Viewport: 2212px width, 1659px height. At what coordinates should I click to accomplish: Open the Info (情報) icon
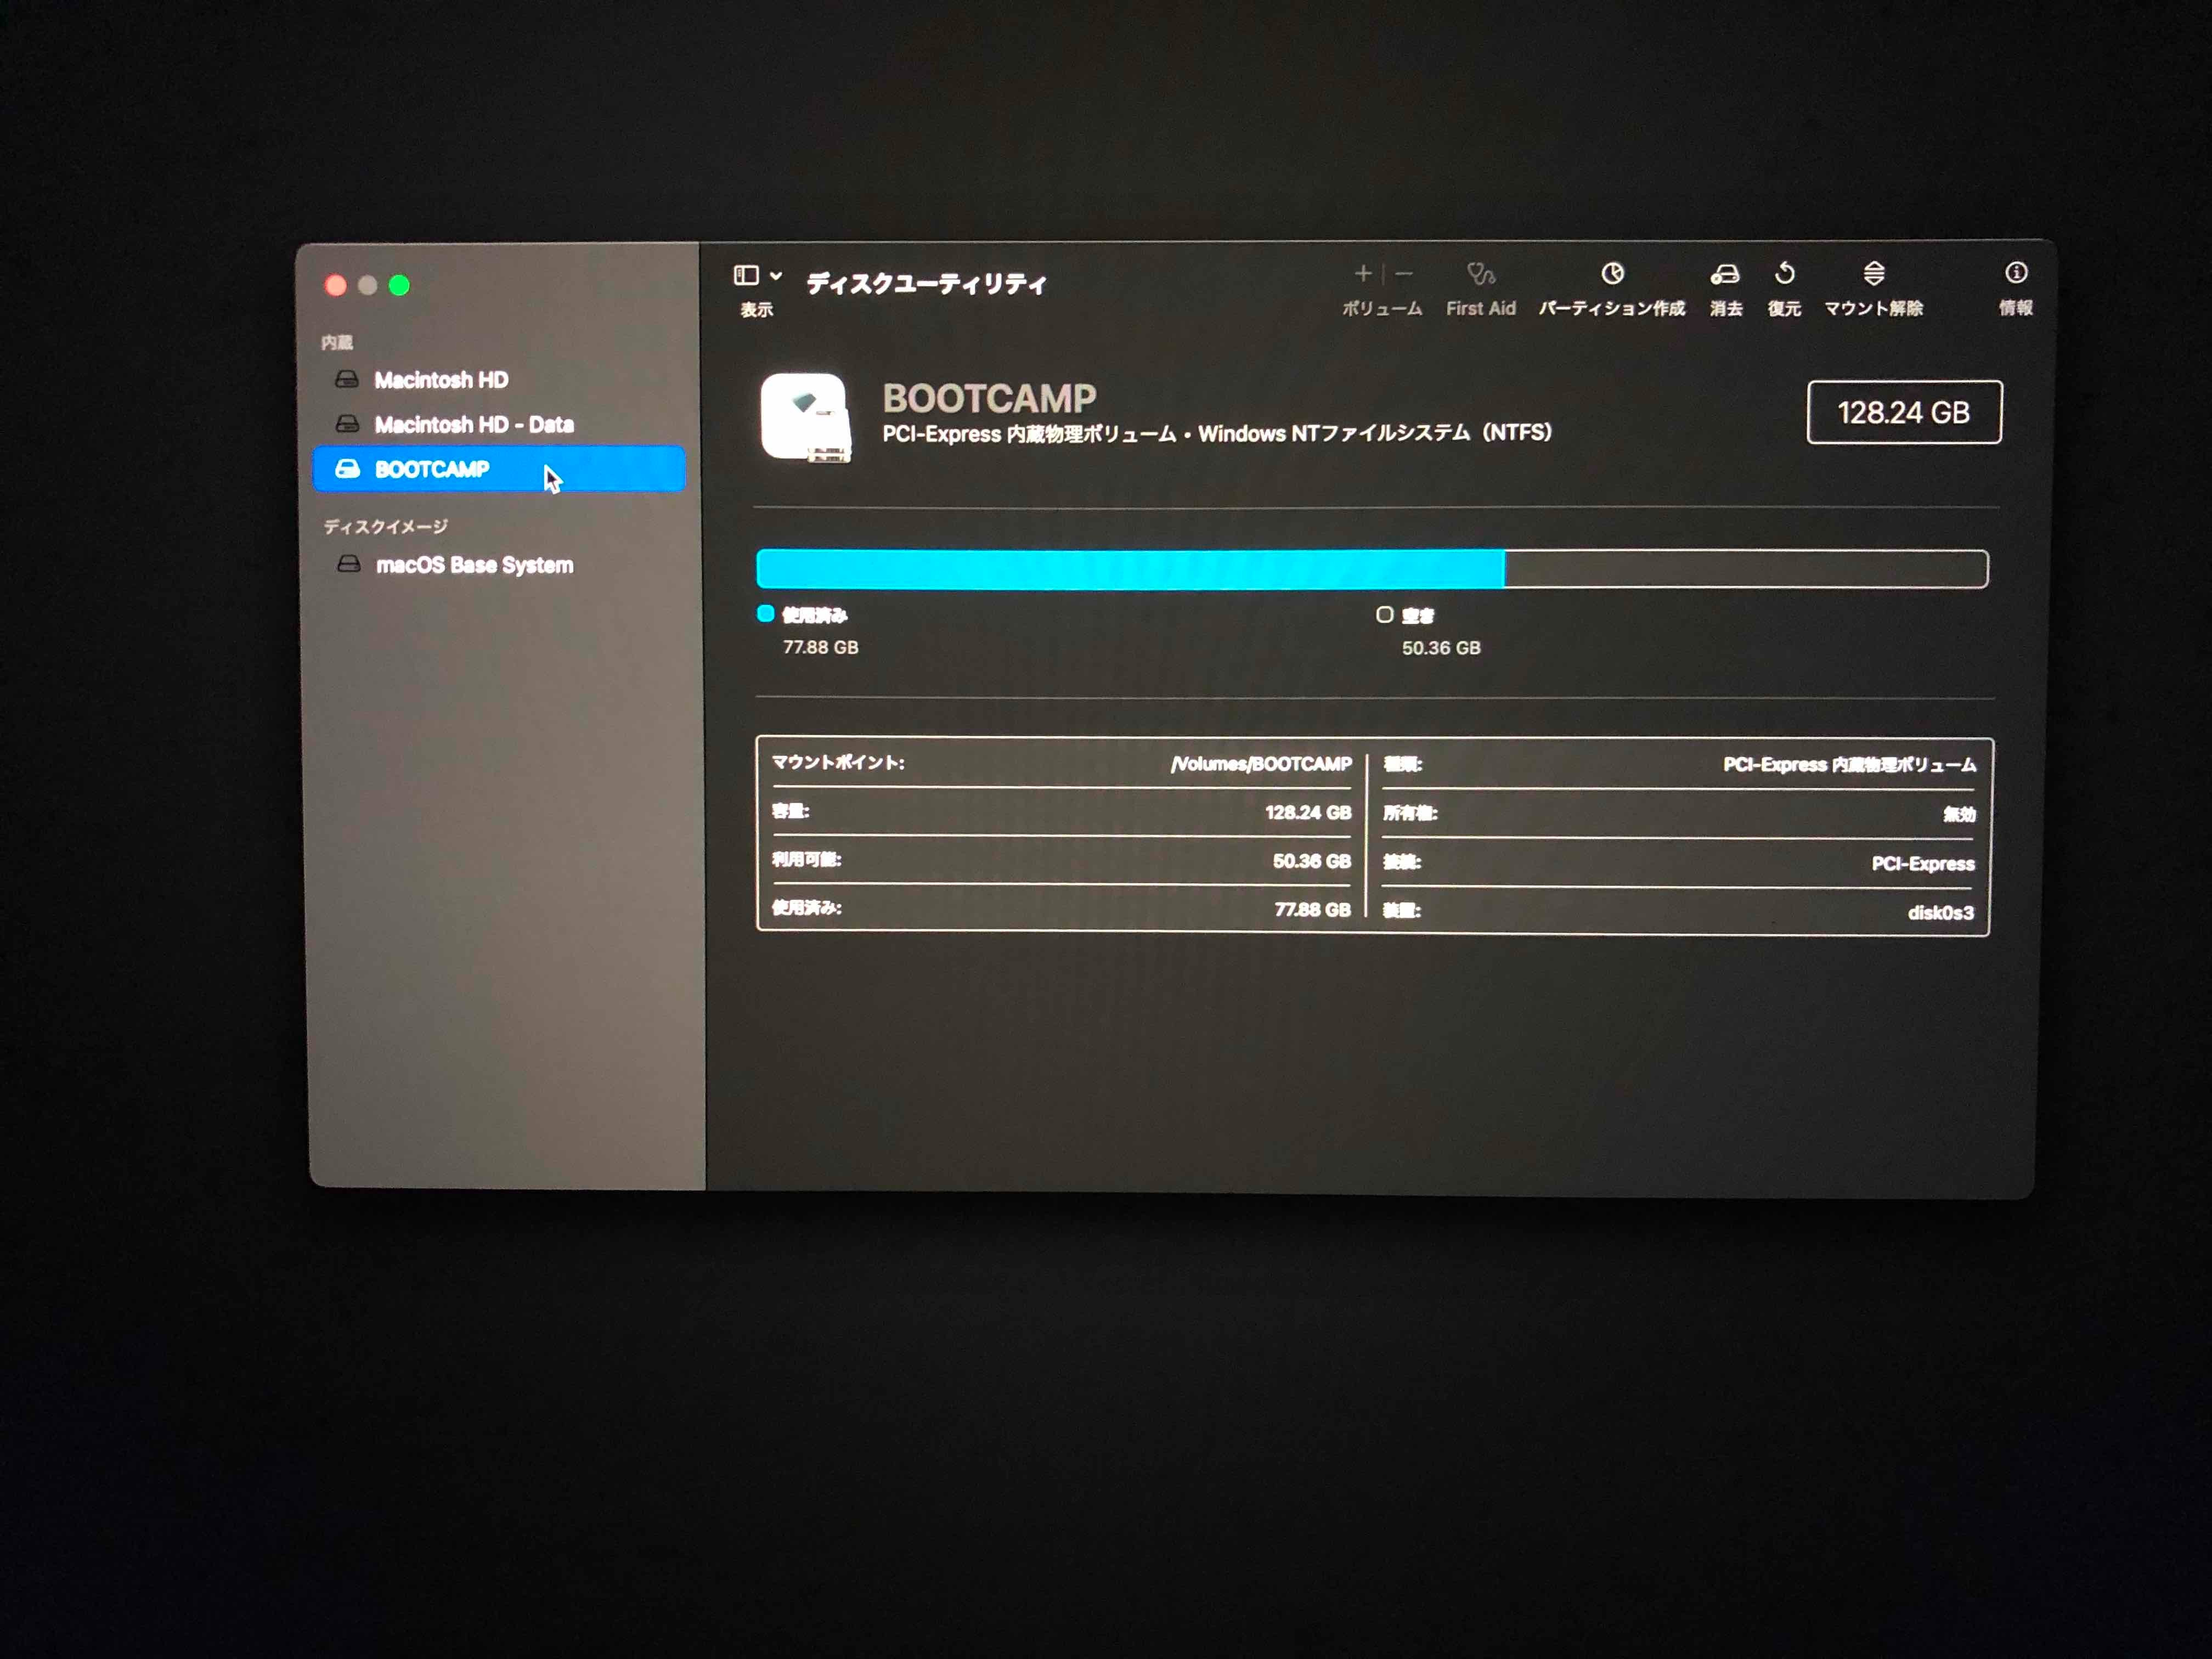pyautogui.click(x=2016, y=273)
